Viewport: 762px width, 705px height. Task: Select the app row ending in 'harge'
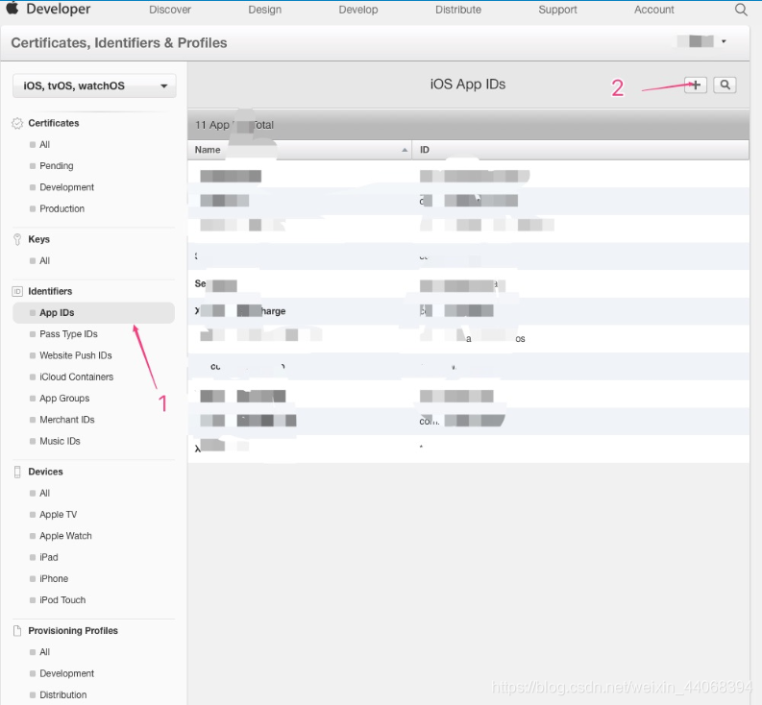tap(469, 311)
